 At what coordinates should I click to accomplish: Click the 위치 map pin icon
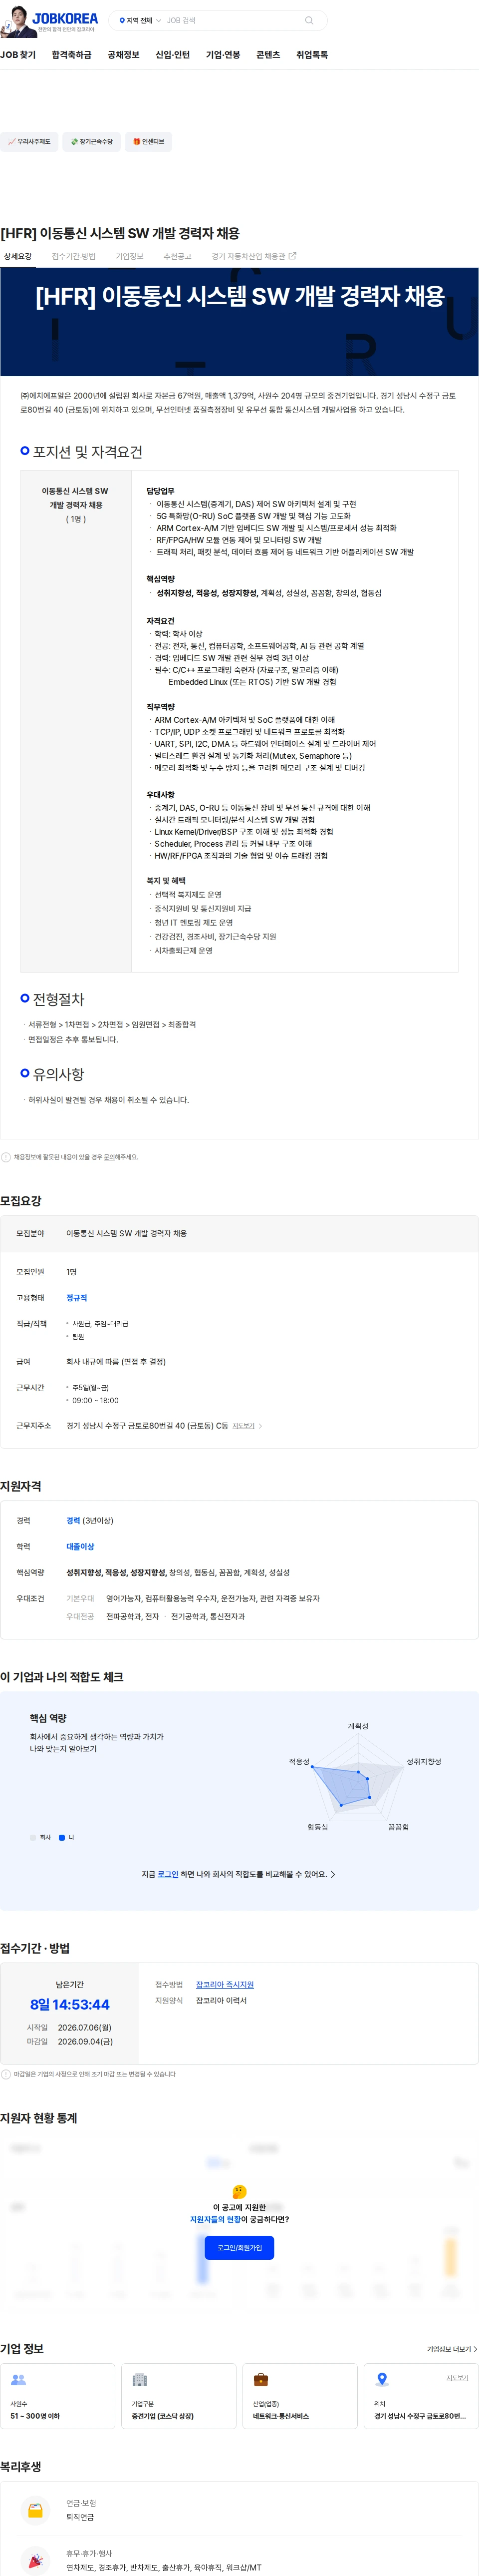[381, 2380]
